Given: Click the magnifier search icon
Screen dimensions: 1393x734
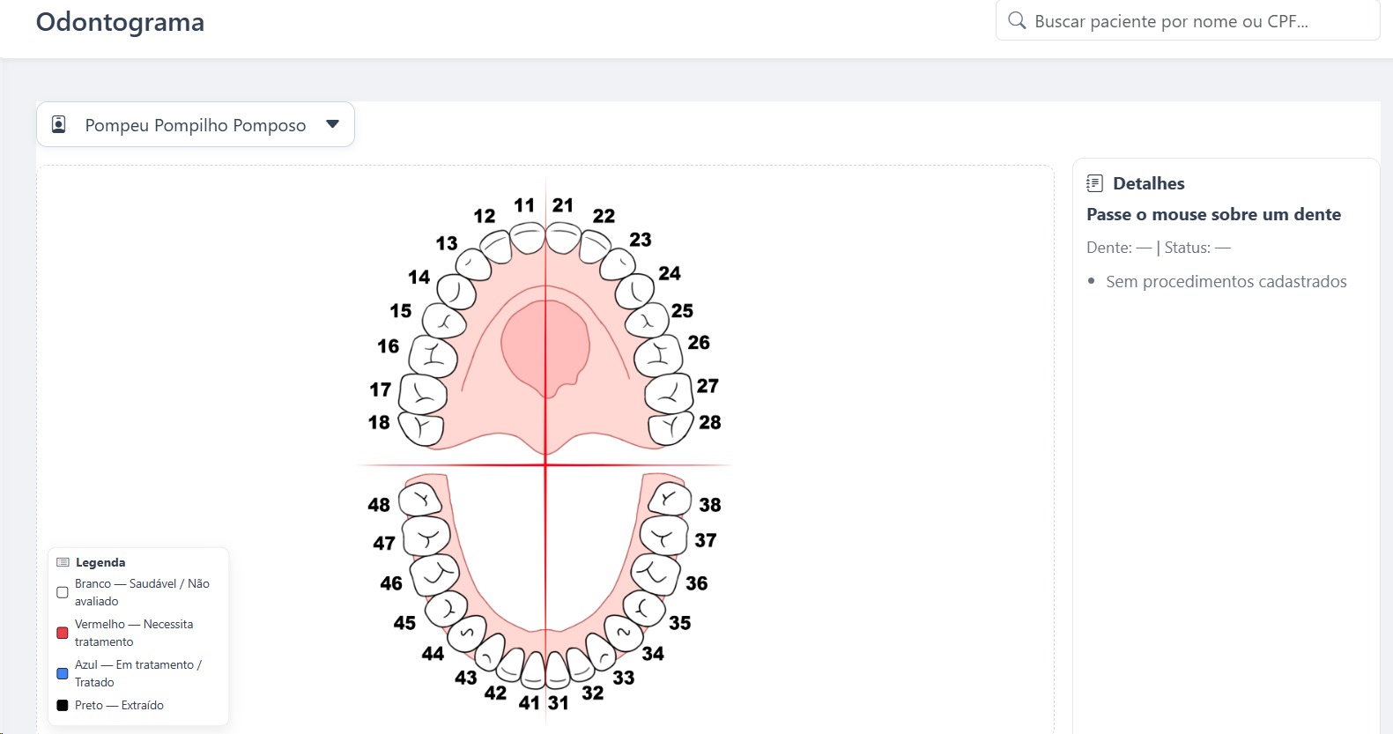Looking at the screenshot, I should (x=1017, y=21).
